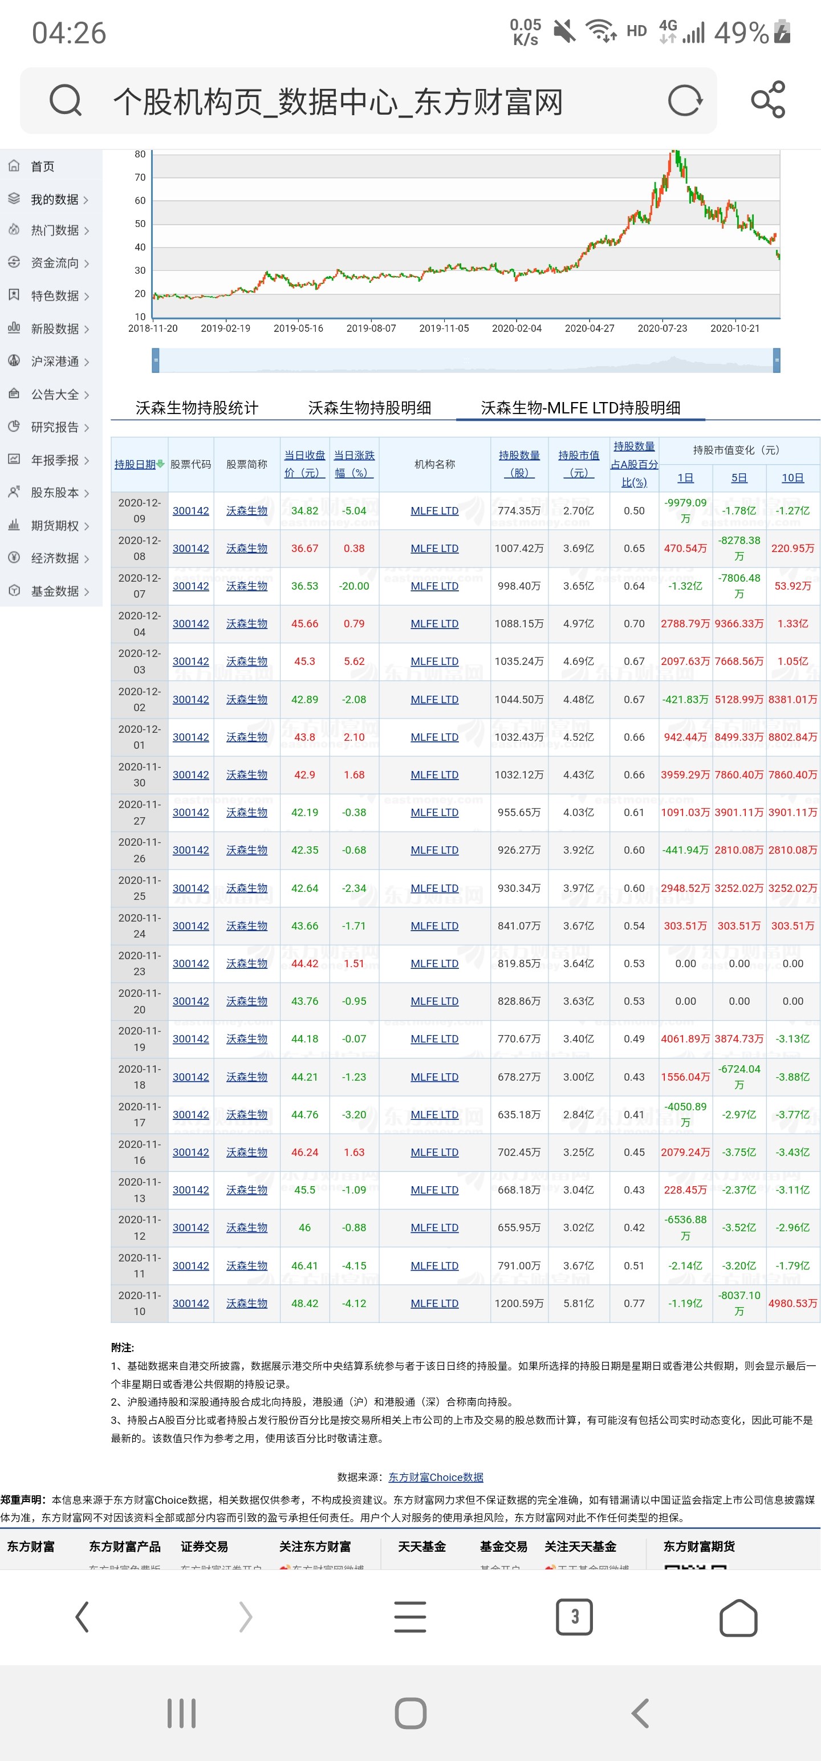Open 年报季报 icon
The image size is (821, 1761).
14,460
